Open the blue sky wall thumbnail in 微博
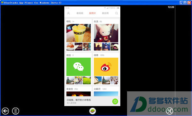192x116 pixels. pyautogui.click(x=98, y=80)
